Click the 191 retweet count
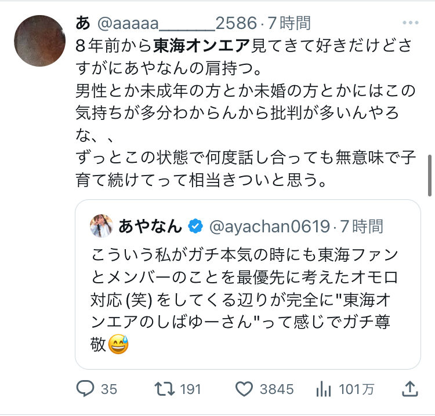This screenshot has width=435, height=416. pyautogui.click(x=191, y=389)
